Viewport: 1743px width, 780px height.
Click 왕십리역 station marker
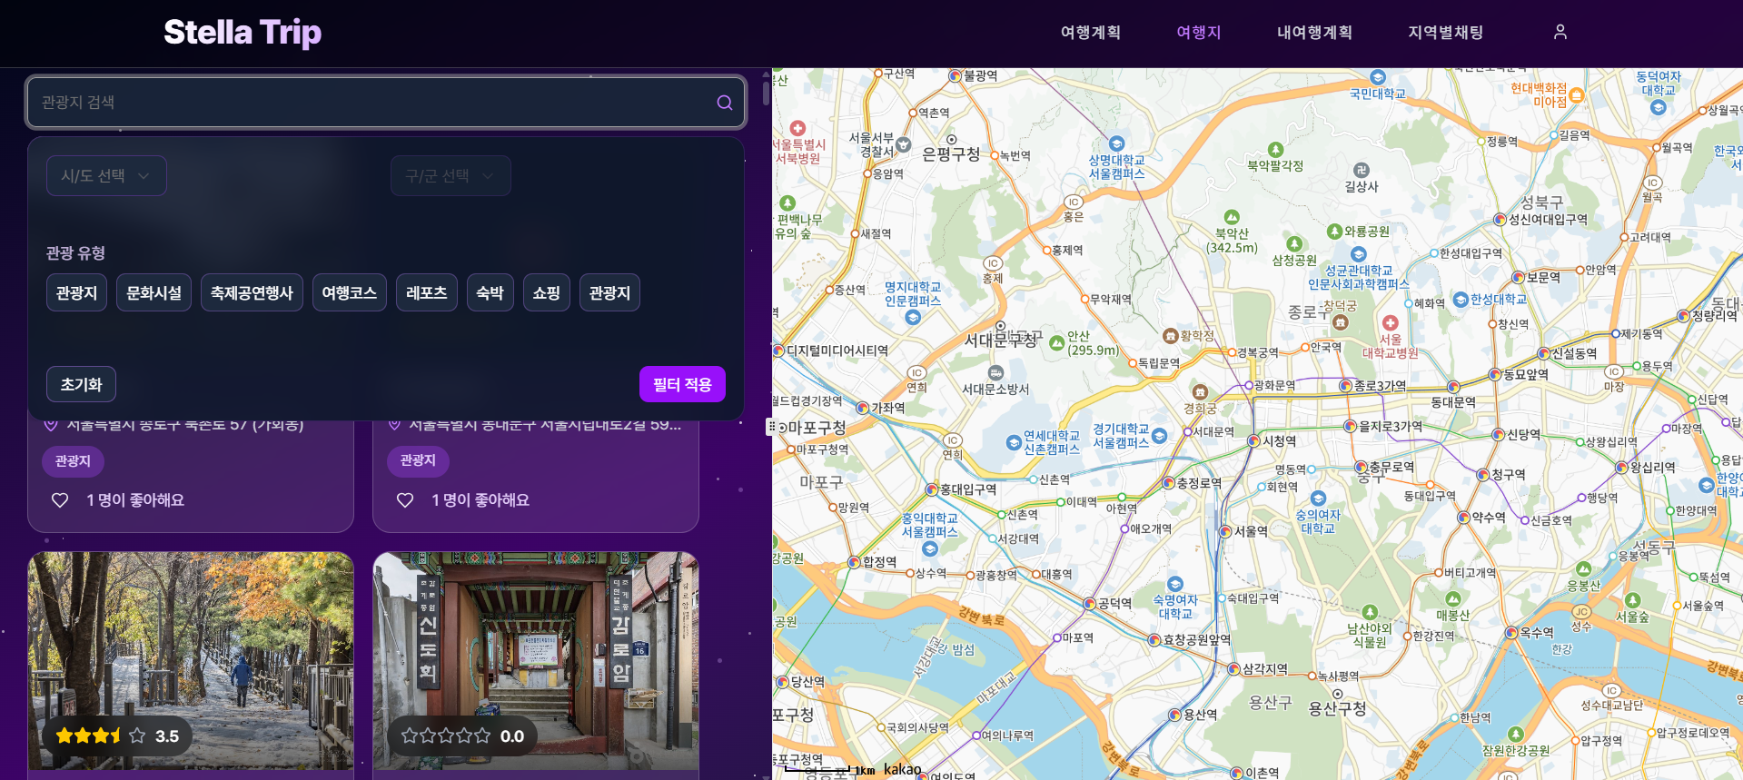coord(1622,468)
